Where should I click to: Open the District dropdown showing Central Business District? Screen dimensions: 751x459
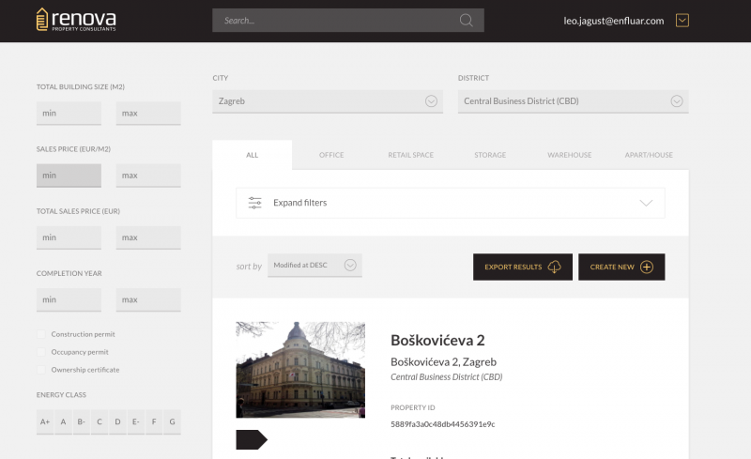coord(573,101)
